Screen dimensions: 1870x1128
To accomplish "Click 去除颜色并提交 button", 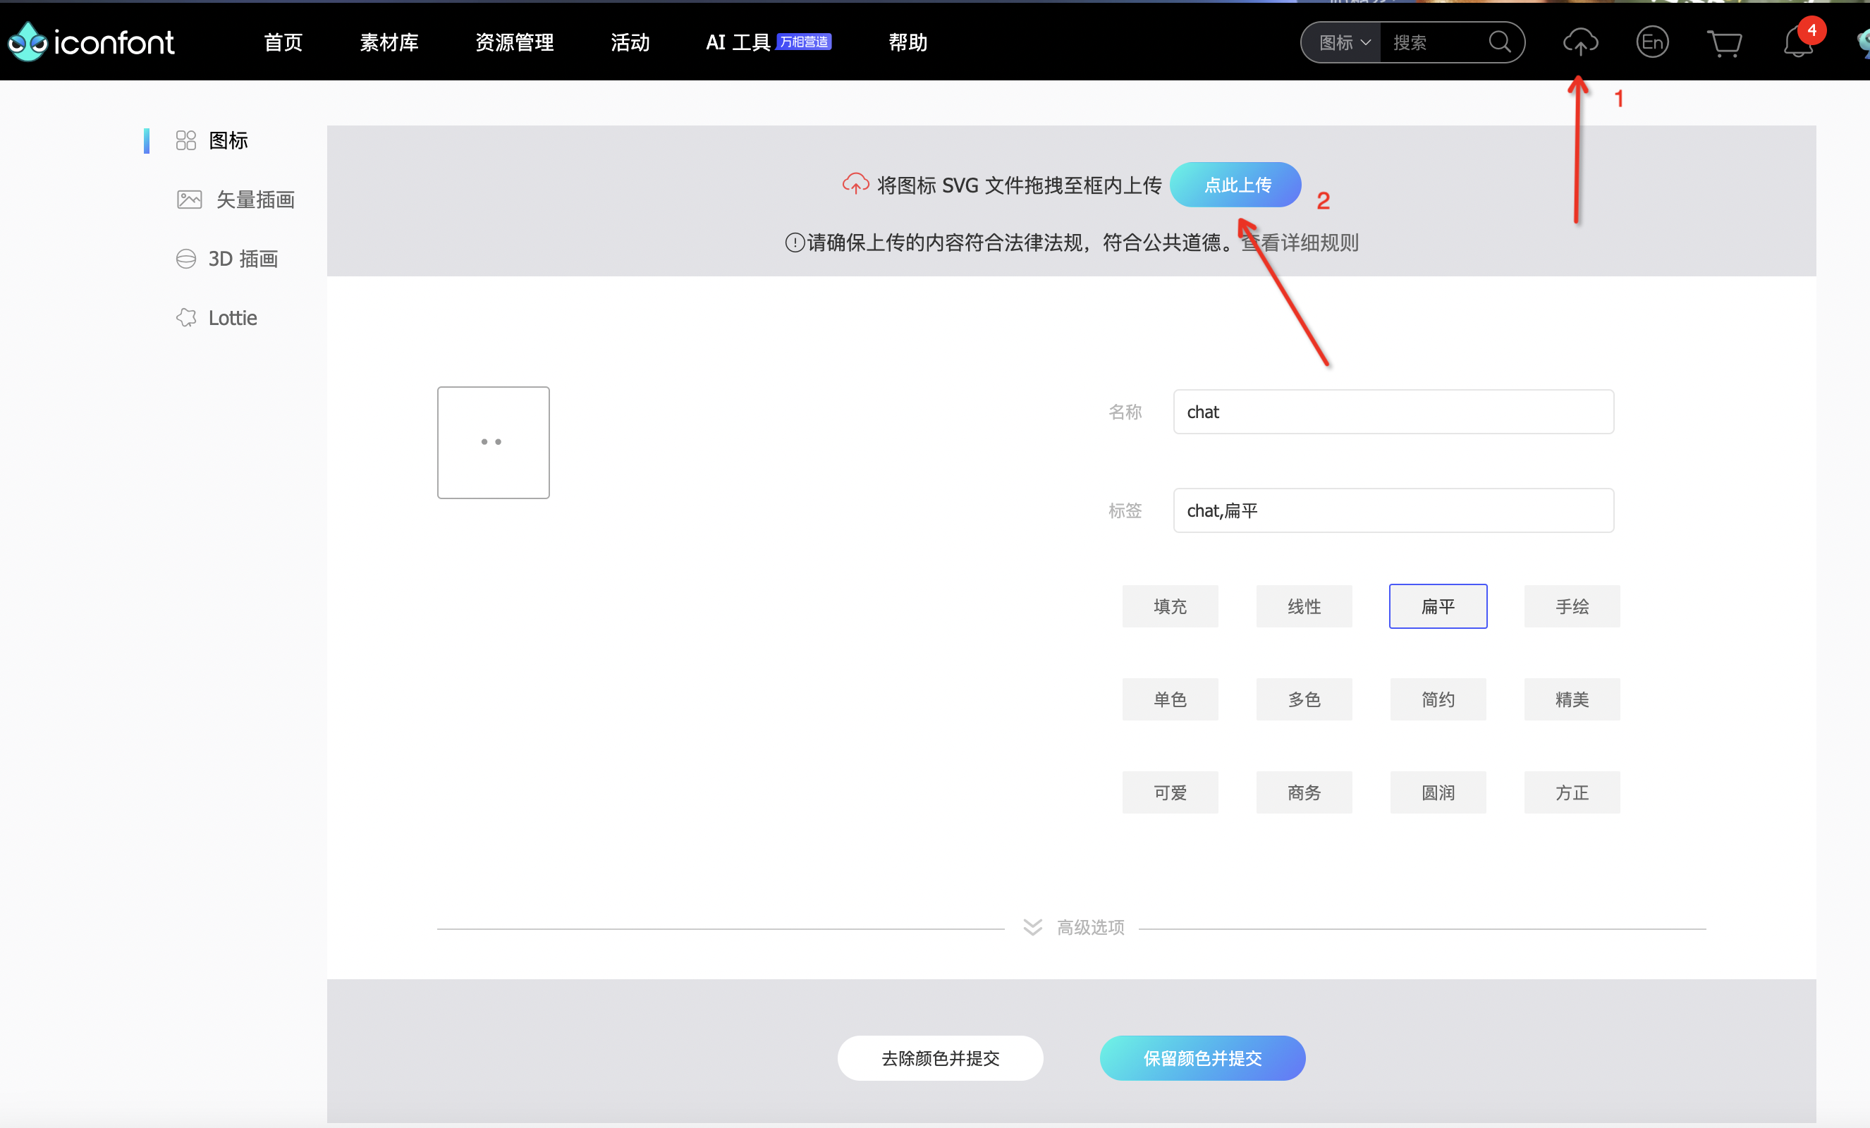I will [x=939, y=1057].
